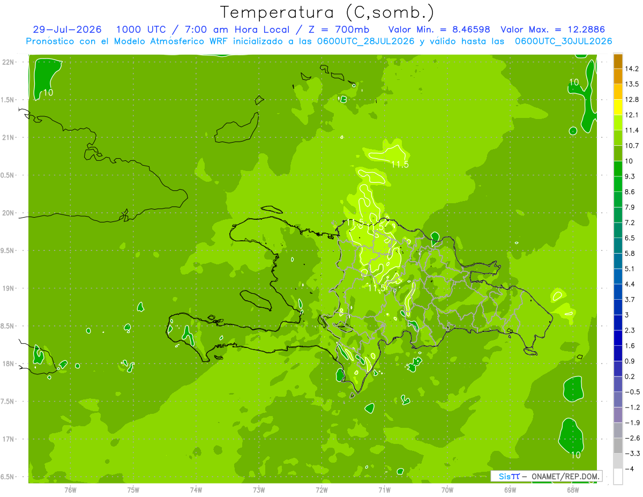Click the colorbar label '10.7'
The image size is (643, 497).
(632, 146)
